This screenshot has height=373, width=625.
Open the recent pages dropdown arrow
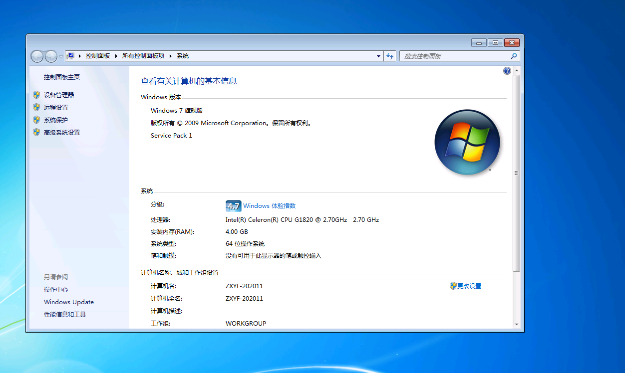pos(61,56)
